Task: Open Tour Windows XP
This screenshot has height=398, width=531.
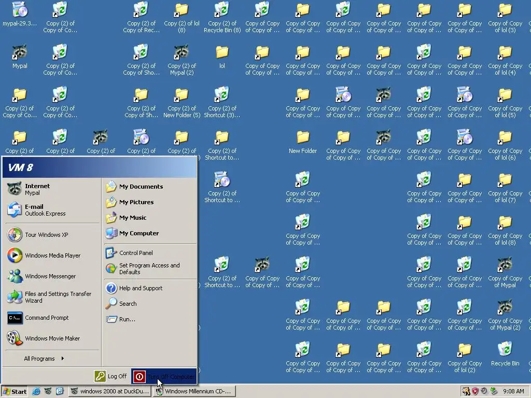Action: [52, 235]
